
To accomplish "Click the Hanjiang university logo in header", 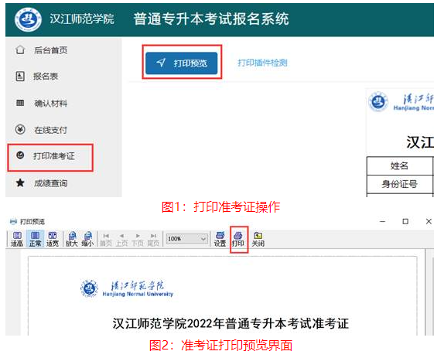I will (x=28, y=19).
